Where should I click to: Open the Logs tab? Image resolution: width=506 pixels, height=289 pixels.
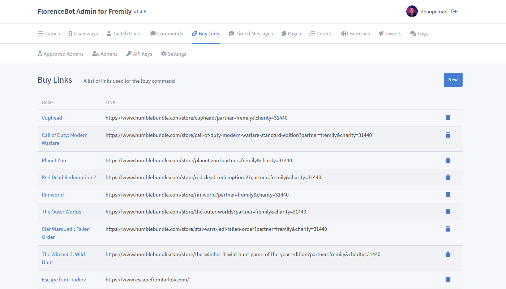click(x=419, y=34)
